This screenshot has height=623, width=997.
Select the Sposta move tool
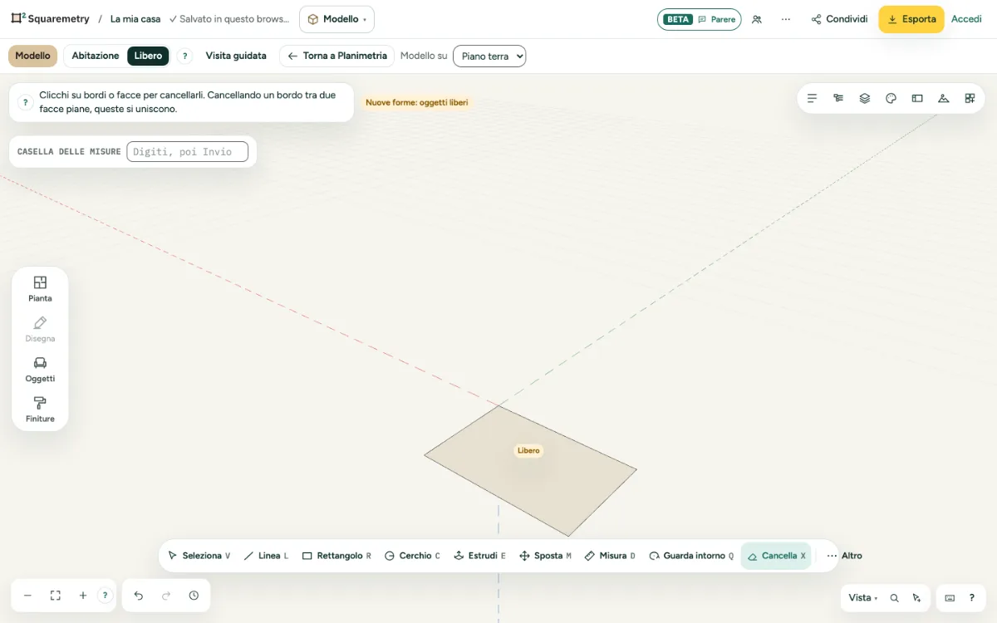click(x=545, y=556)
